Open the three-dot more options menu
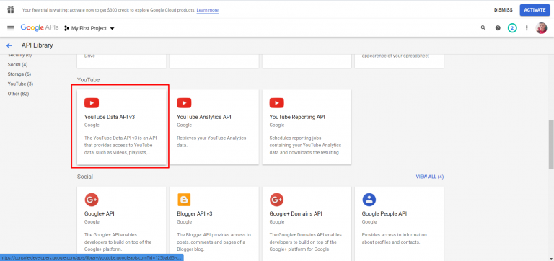Image resolution: width=554 pixels, height=261 pixels. point(527,28)
